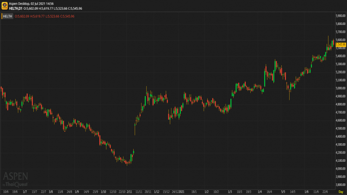Viewport: 347px width, 195px height.
Task: Click the 4,400.00 price axis label
Action: pos(341,136)
